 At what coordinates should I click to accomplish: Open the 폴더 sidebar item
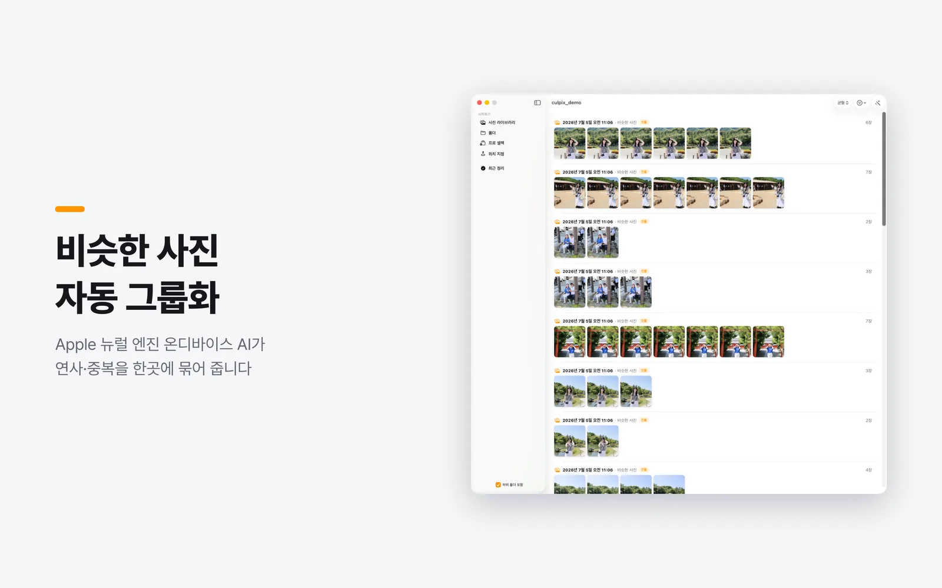pos(488,133)
